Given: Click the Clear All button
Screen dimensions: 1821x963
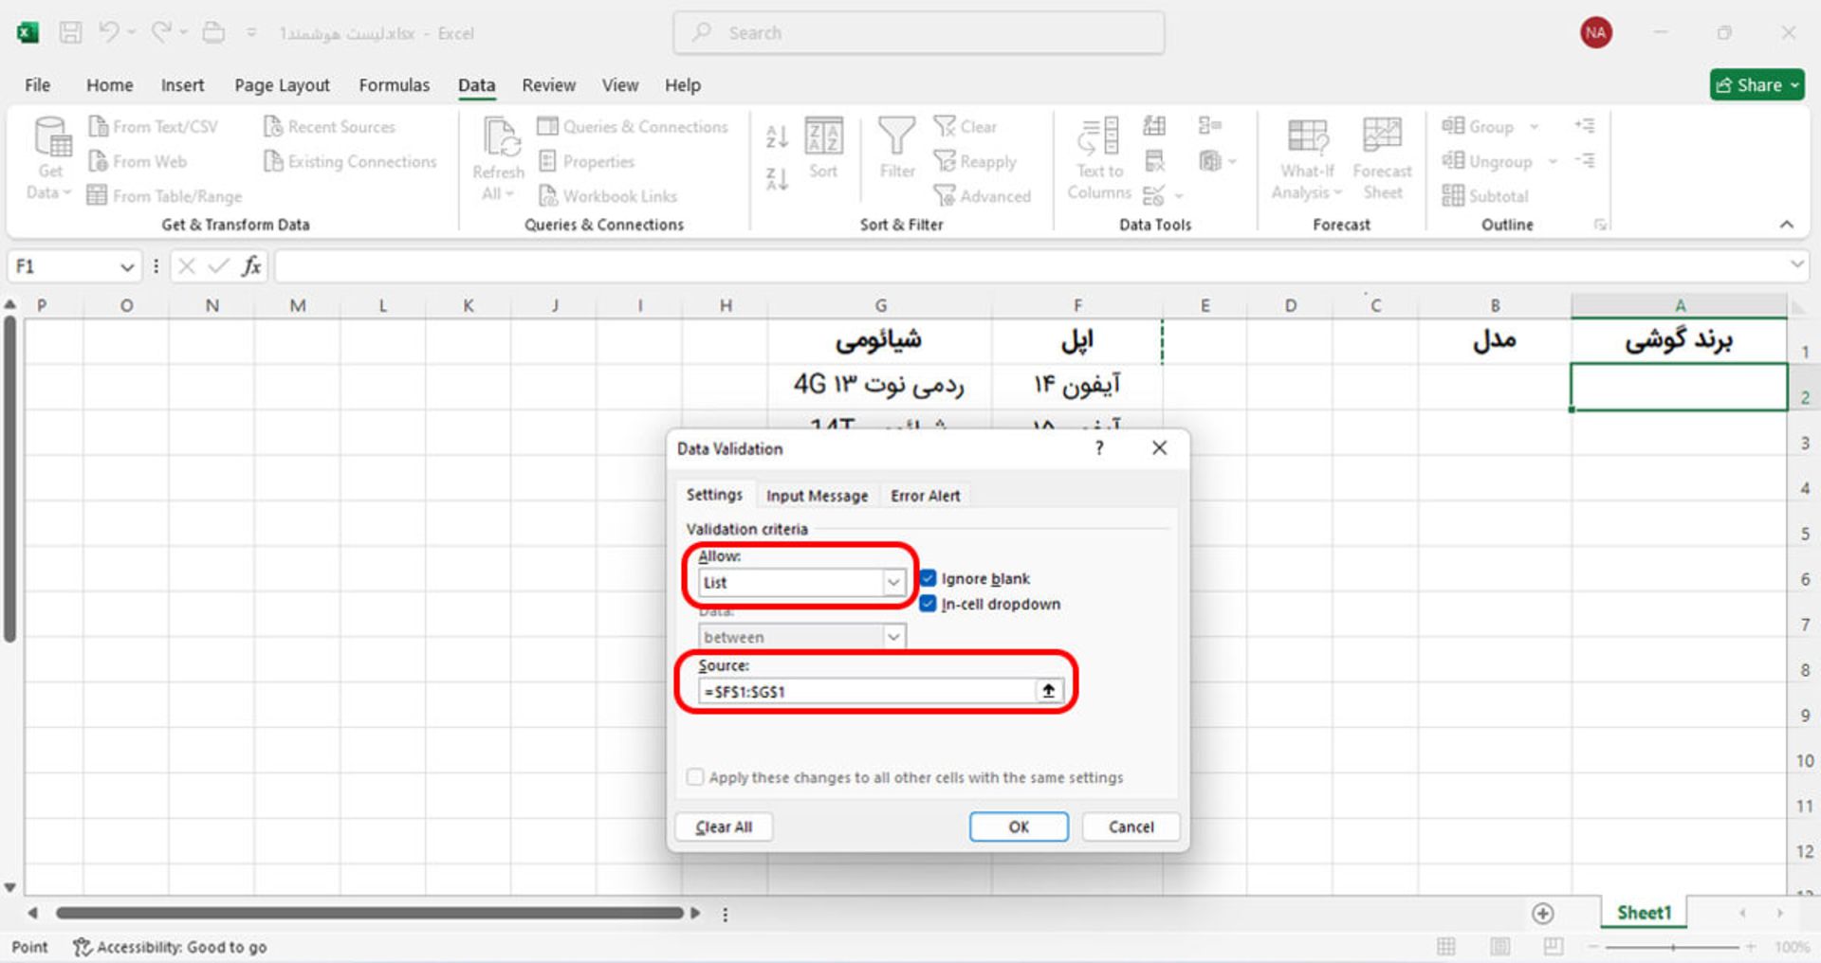Looking at the screenshot, I should click(x=724, y=827).
